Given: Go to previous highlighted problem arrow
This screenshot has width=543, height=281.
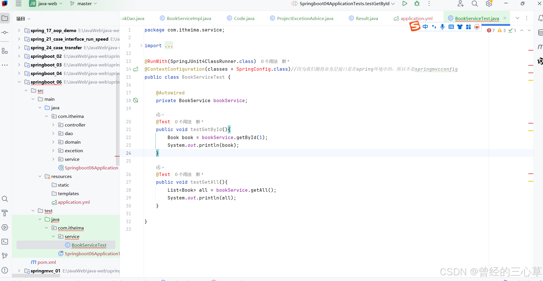Looking at the screenshot, I should pyautogui.click(x=522, y=30).
